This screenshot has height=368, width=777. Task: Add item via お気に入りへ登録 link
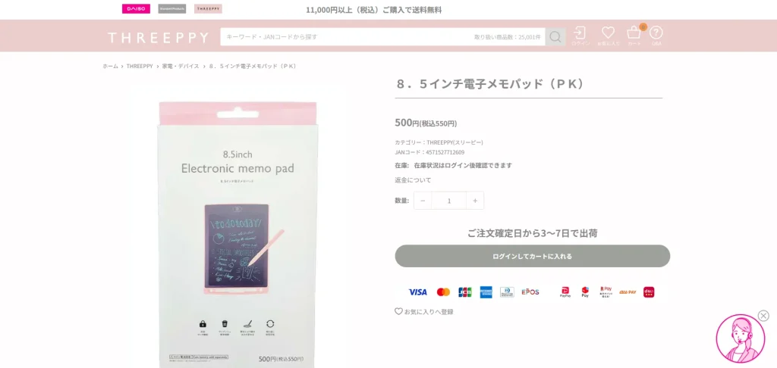(x=424, y=312)
